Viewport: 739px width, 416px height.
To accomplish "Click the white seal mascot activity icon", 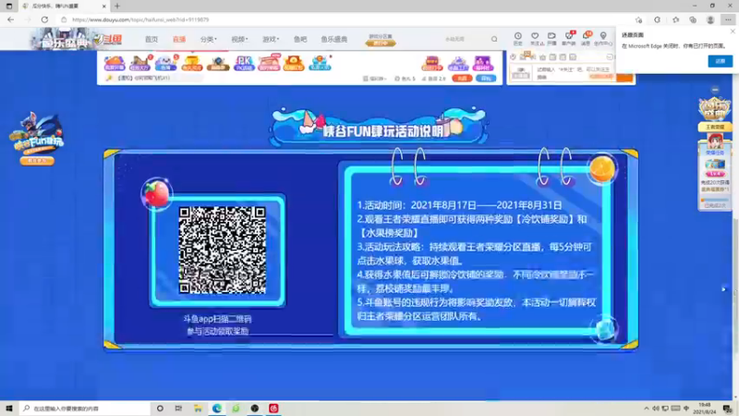I will 165,63.
